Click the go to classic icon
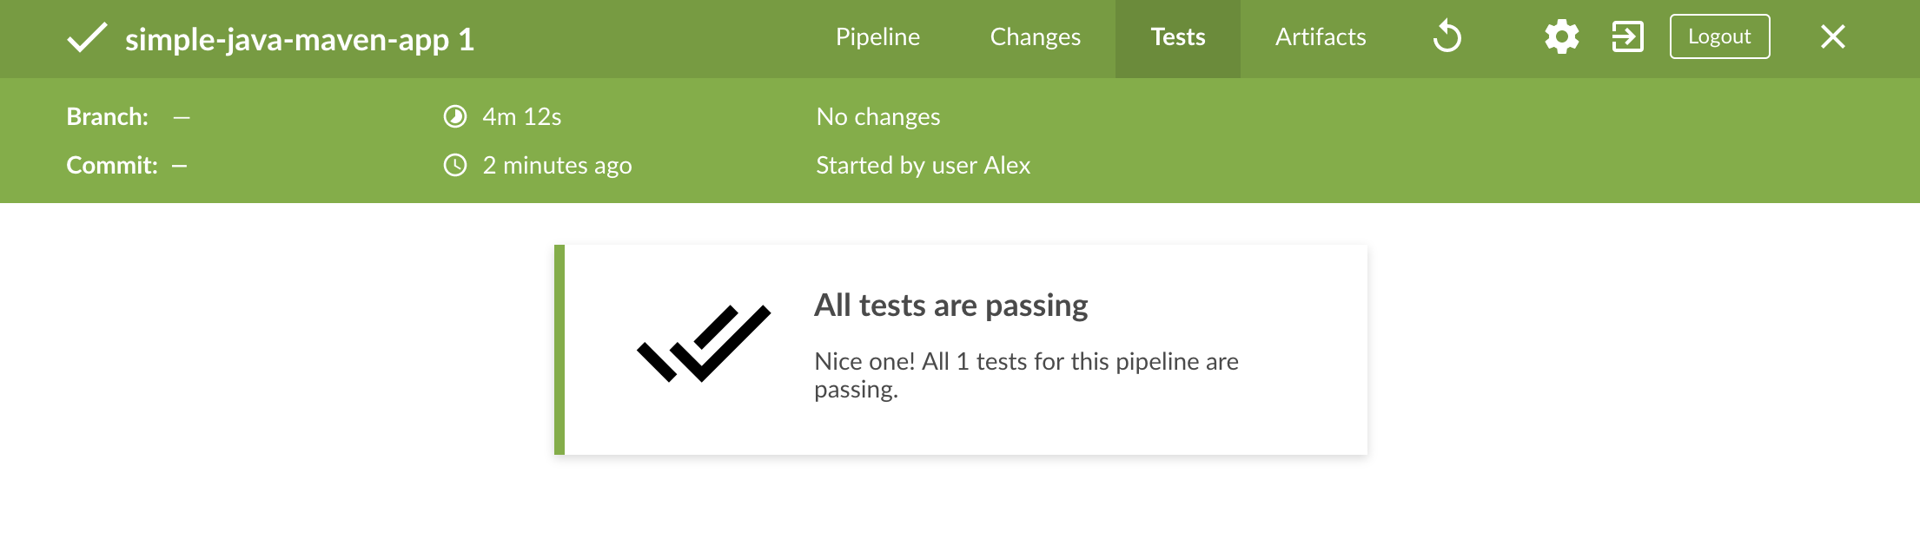 click(x=1627, y=37)
